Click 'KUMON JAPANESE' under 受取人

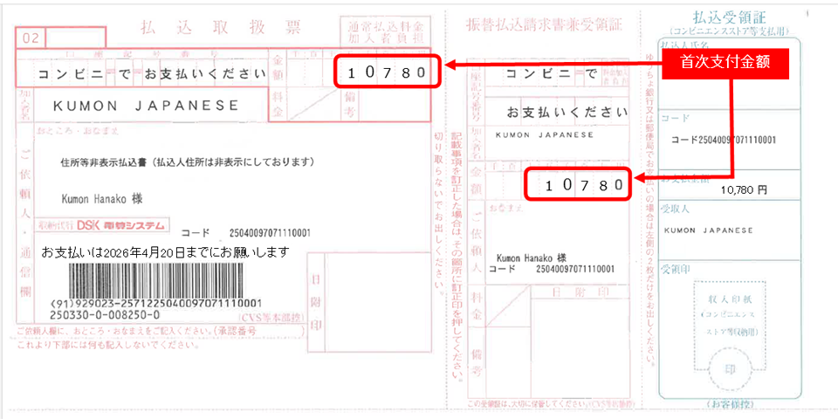point(708,230)
